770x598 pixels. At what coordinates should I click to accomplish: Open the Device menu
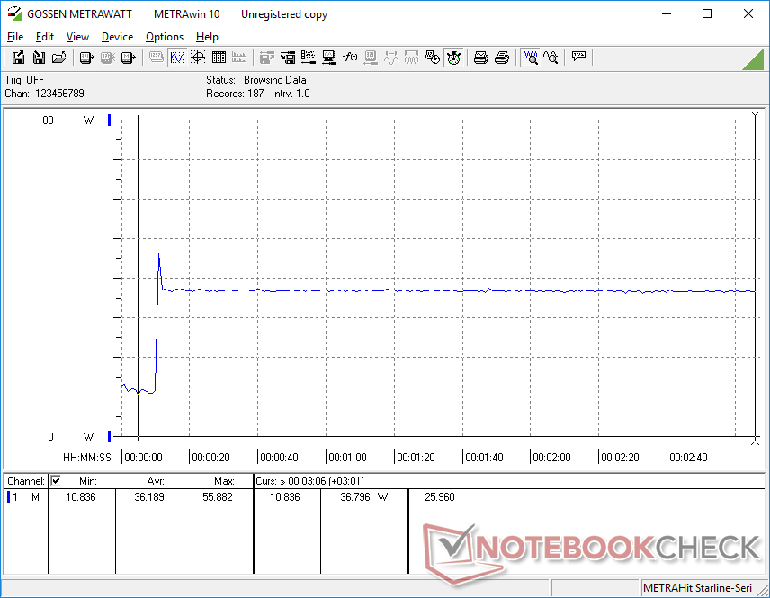[x=117, y=37]
